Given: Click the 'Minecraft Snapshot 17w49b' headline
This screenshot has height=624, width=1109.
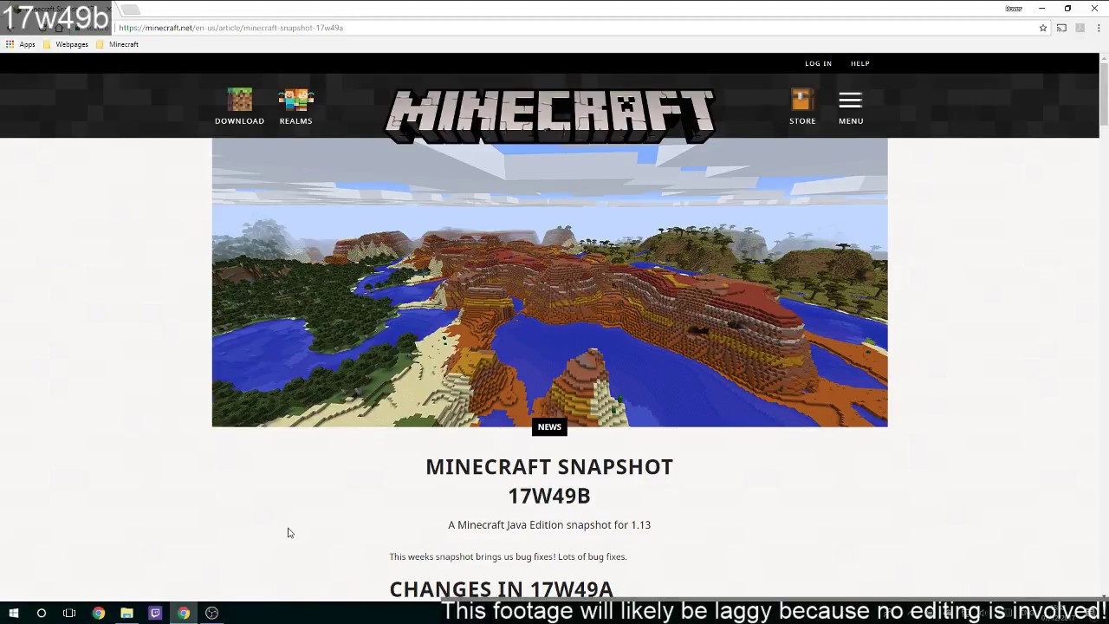Looking at the screenshot, I should (x=549, y=481).
